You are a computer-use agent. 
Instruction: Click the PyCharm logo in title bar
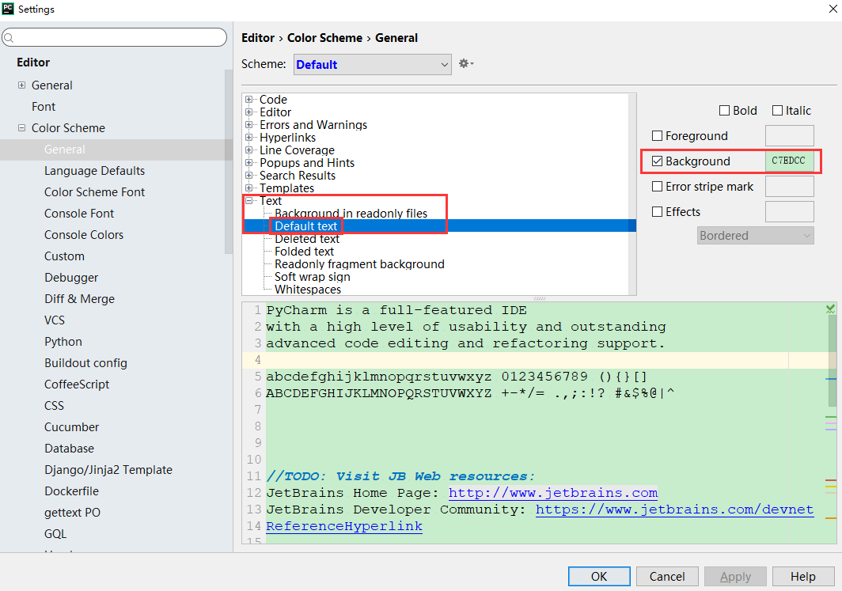pyautogui.click(x=8, y=9)
